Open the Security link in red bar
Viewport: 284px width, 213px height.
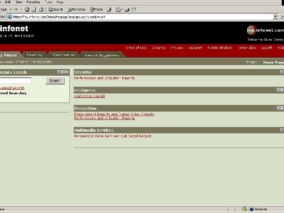coord(159,48)
